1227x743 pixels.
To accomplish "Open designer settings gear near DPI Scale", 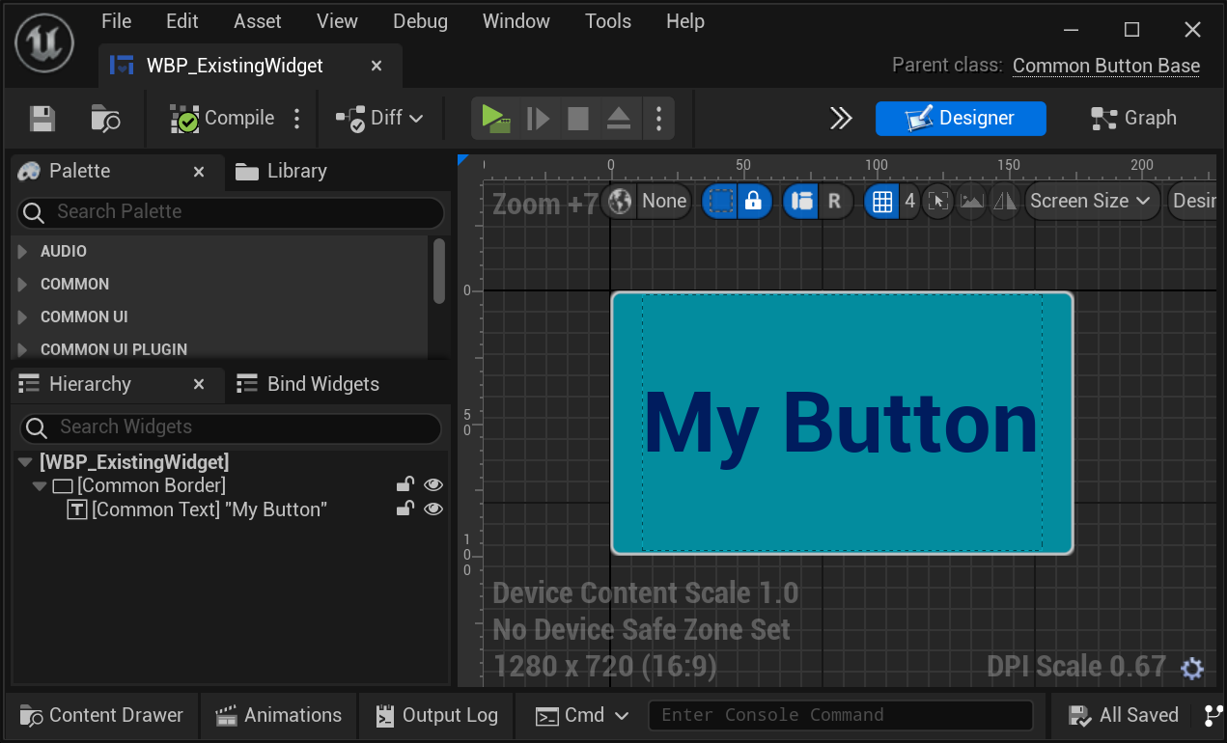I will 1192,669.
